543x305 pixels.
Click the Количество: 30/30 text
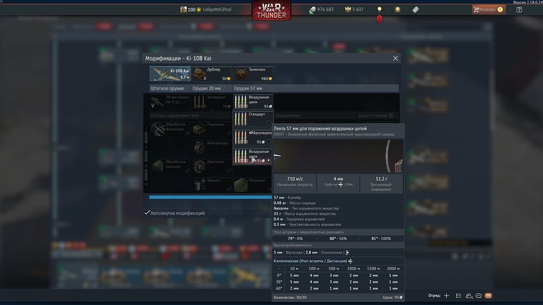290,297
